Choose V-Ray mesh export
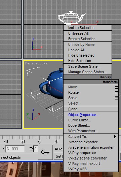This screenshot has height=177, width=121. [x=91, y=164]
